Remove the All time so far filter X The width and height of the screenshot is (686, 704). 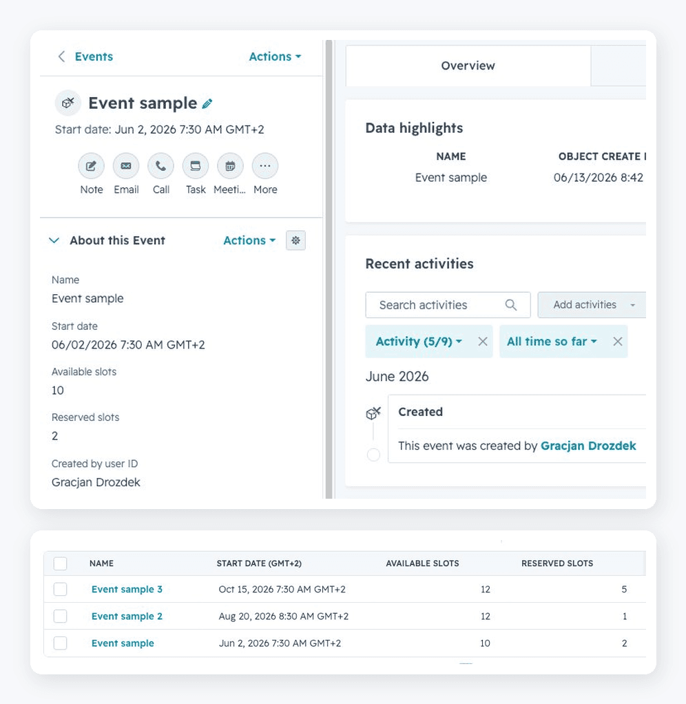pos(618,342)
